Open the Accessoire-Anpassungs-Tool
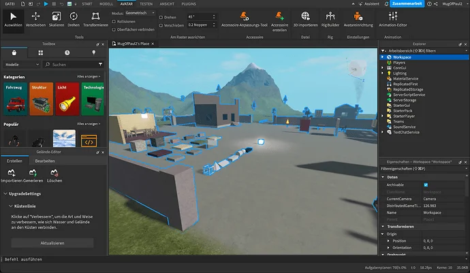Image resolution: width=470 pixels, height=273 pixels. pyautogui.click(x=245, y=20)
